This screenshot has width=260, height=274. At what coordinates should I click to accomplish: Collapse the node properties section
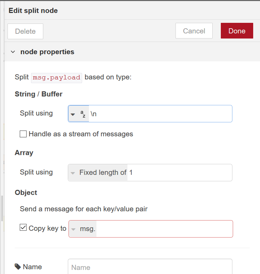[13, 52]
